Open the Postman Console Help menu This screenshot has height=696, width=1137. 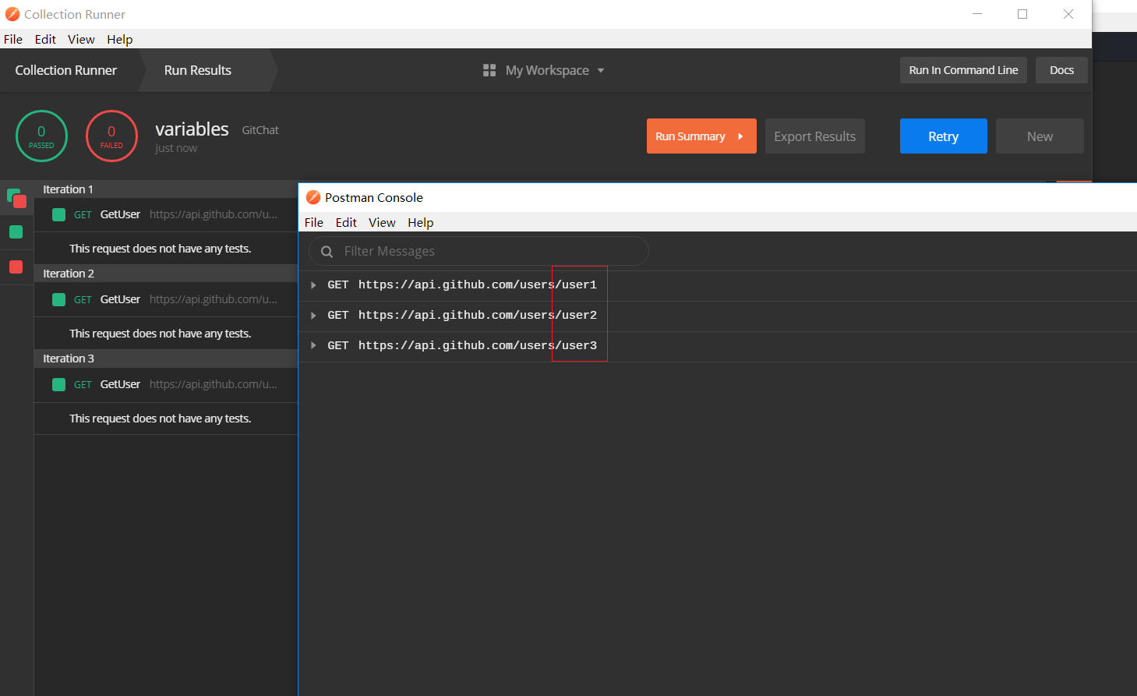click(x=421, y=222)
